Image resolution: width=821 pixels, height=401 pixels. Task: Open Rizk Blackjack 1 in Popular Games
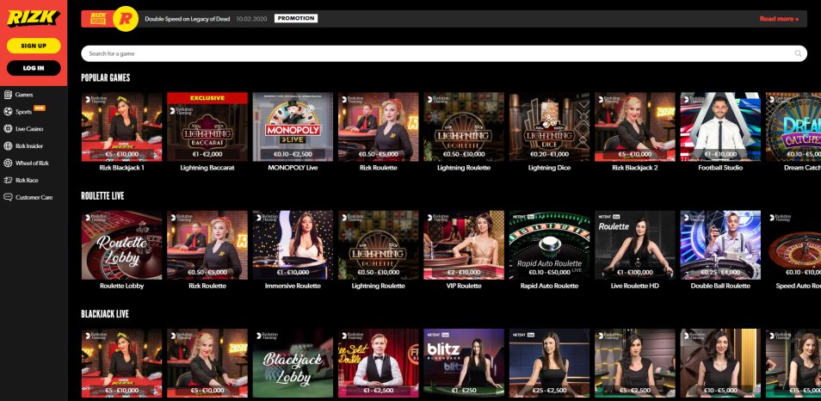click(121, 126)
